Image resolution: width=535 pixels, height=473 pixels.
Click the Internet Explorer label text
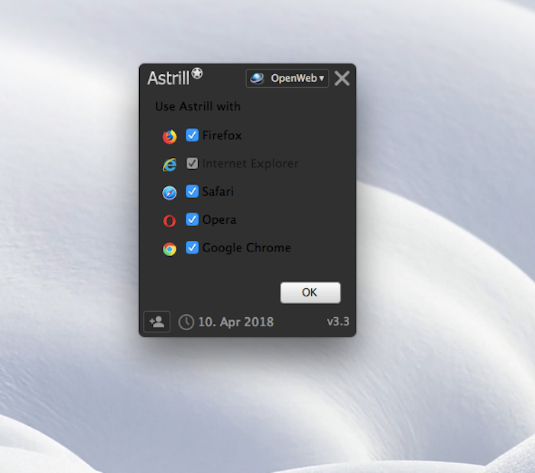click(x=251, y=164)
